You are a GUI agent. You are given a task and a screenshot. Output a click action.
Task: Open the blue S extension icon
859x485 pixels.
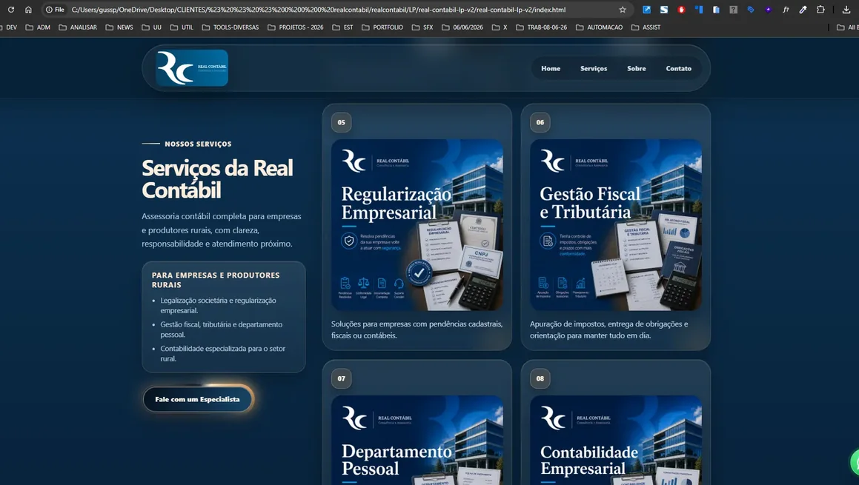664,10
